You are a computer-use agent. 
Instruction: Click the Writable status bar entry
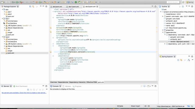(x=120, y=106)
